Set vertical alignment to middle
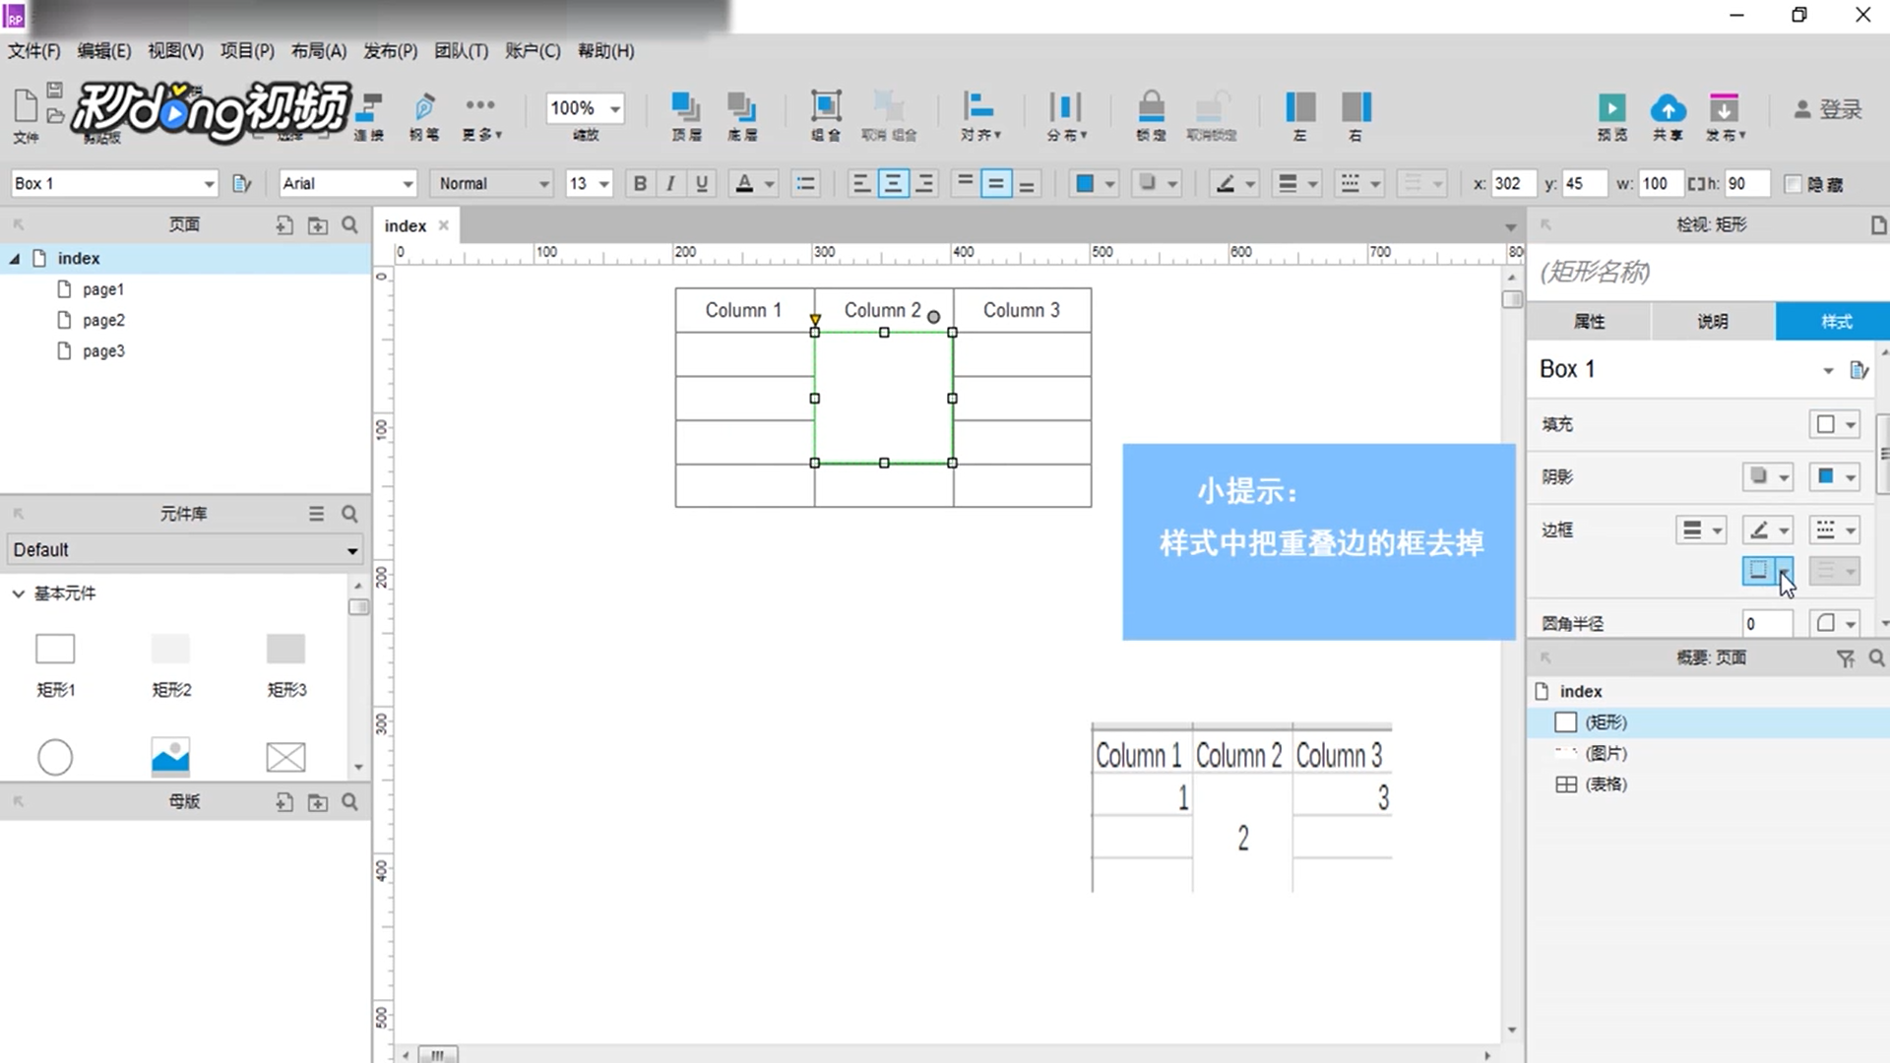 click(996, 183)
